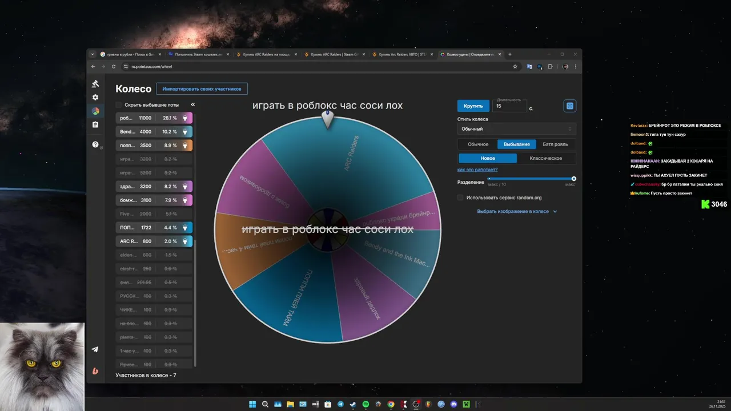731x411 pixels.
Task: Open the clipboard history icon in sidebar
Action: pyautogui.click(x=95, y=124)
